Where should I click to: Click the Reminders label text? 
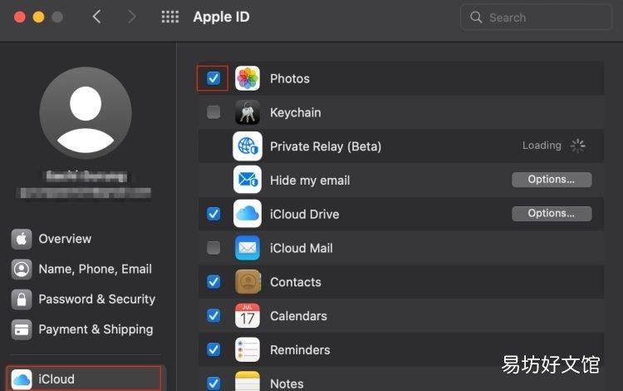coord(300,350)
